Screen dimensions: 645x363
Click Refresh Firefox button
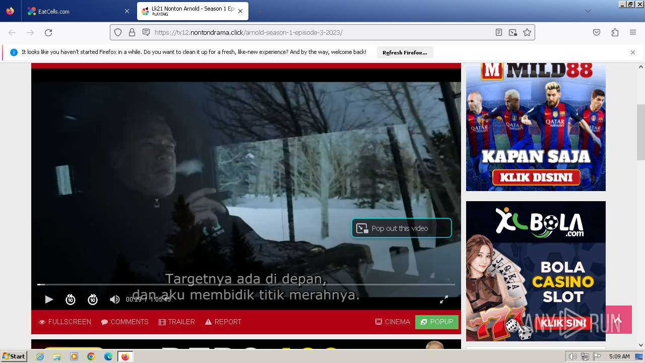pyautogui.click(x=405, y=52)
